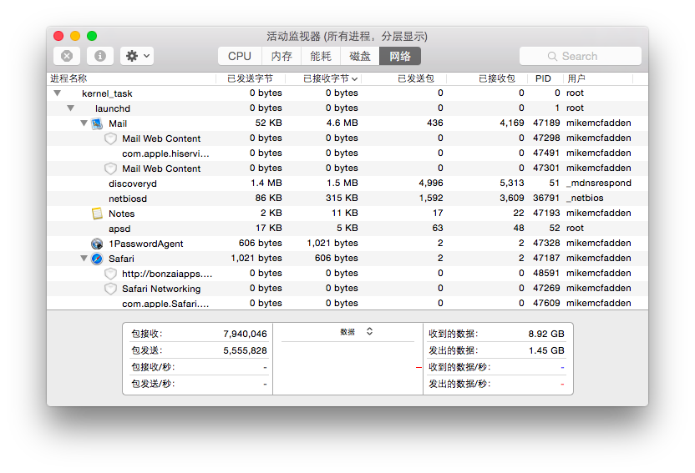Click the quit process X toolbar button
The width and height of the screenshot is (695, 473).
[x=67, y=56]
